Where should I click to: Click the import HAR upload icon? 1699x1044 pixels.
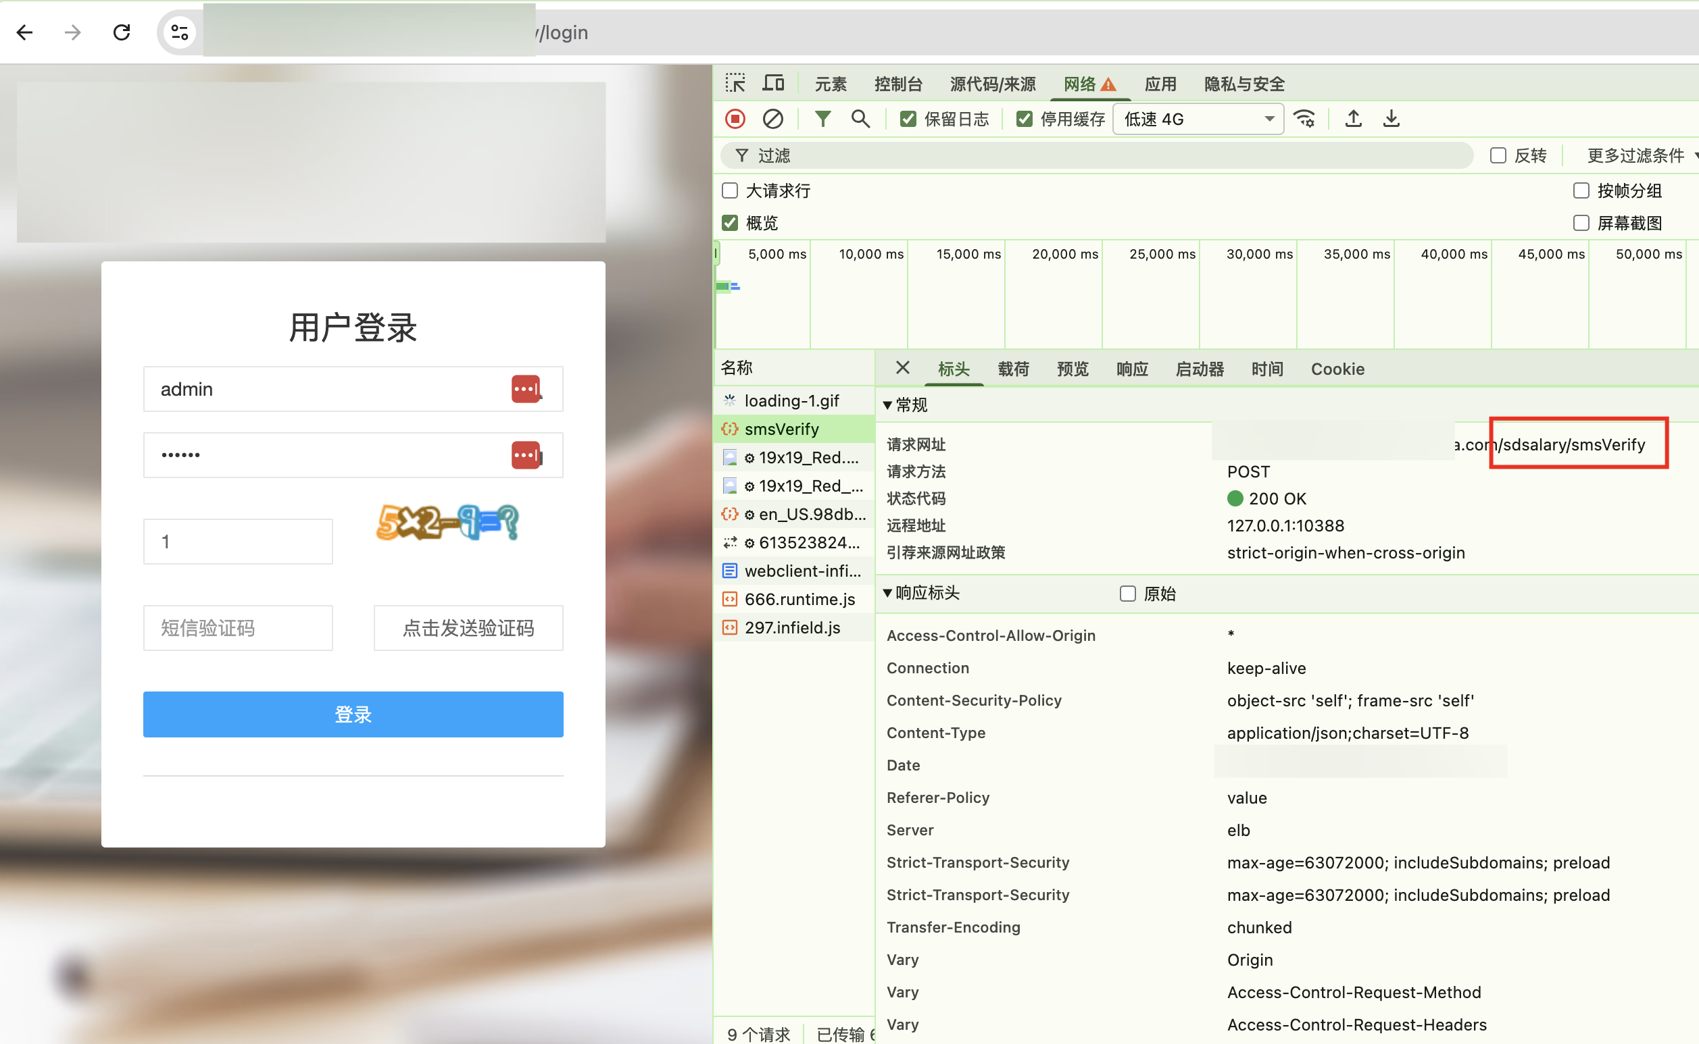pyautogui.click(x=1353, y=119)
